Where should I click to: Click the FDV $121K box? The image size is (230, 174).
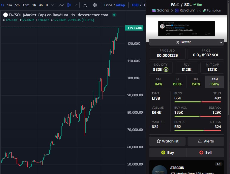pos(186,68)
